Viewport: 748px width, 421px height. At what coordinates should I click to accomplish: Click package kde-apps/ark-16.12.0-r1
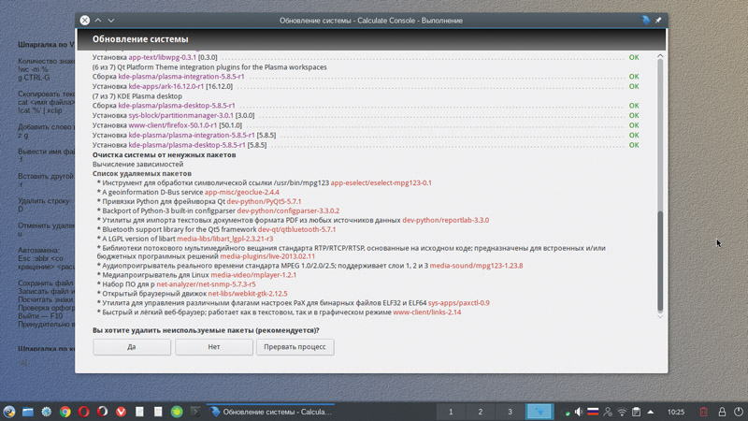click(166, 86)
